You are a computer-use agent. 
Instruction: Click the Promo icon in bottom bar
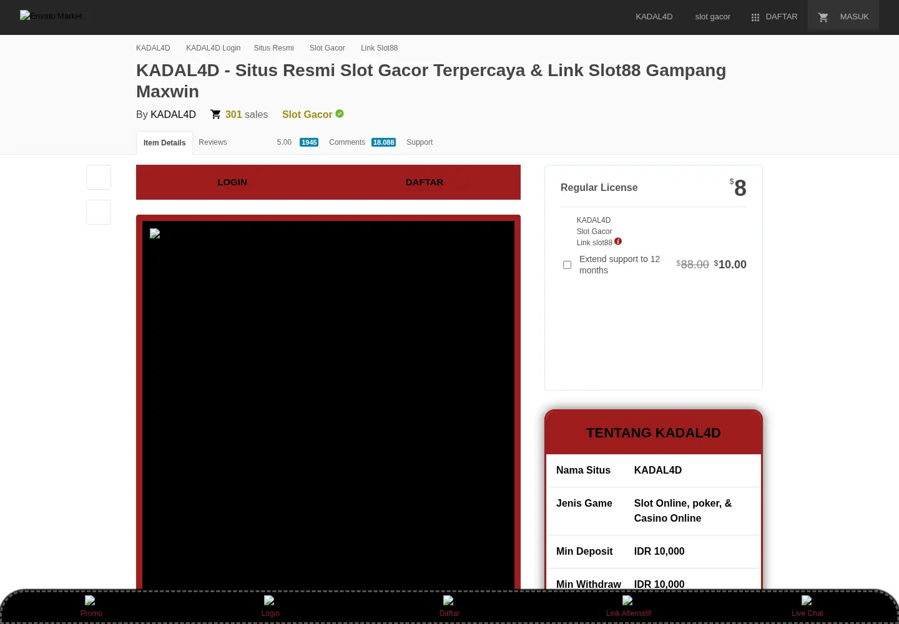click(90, 600)
